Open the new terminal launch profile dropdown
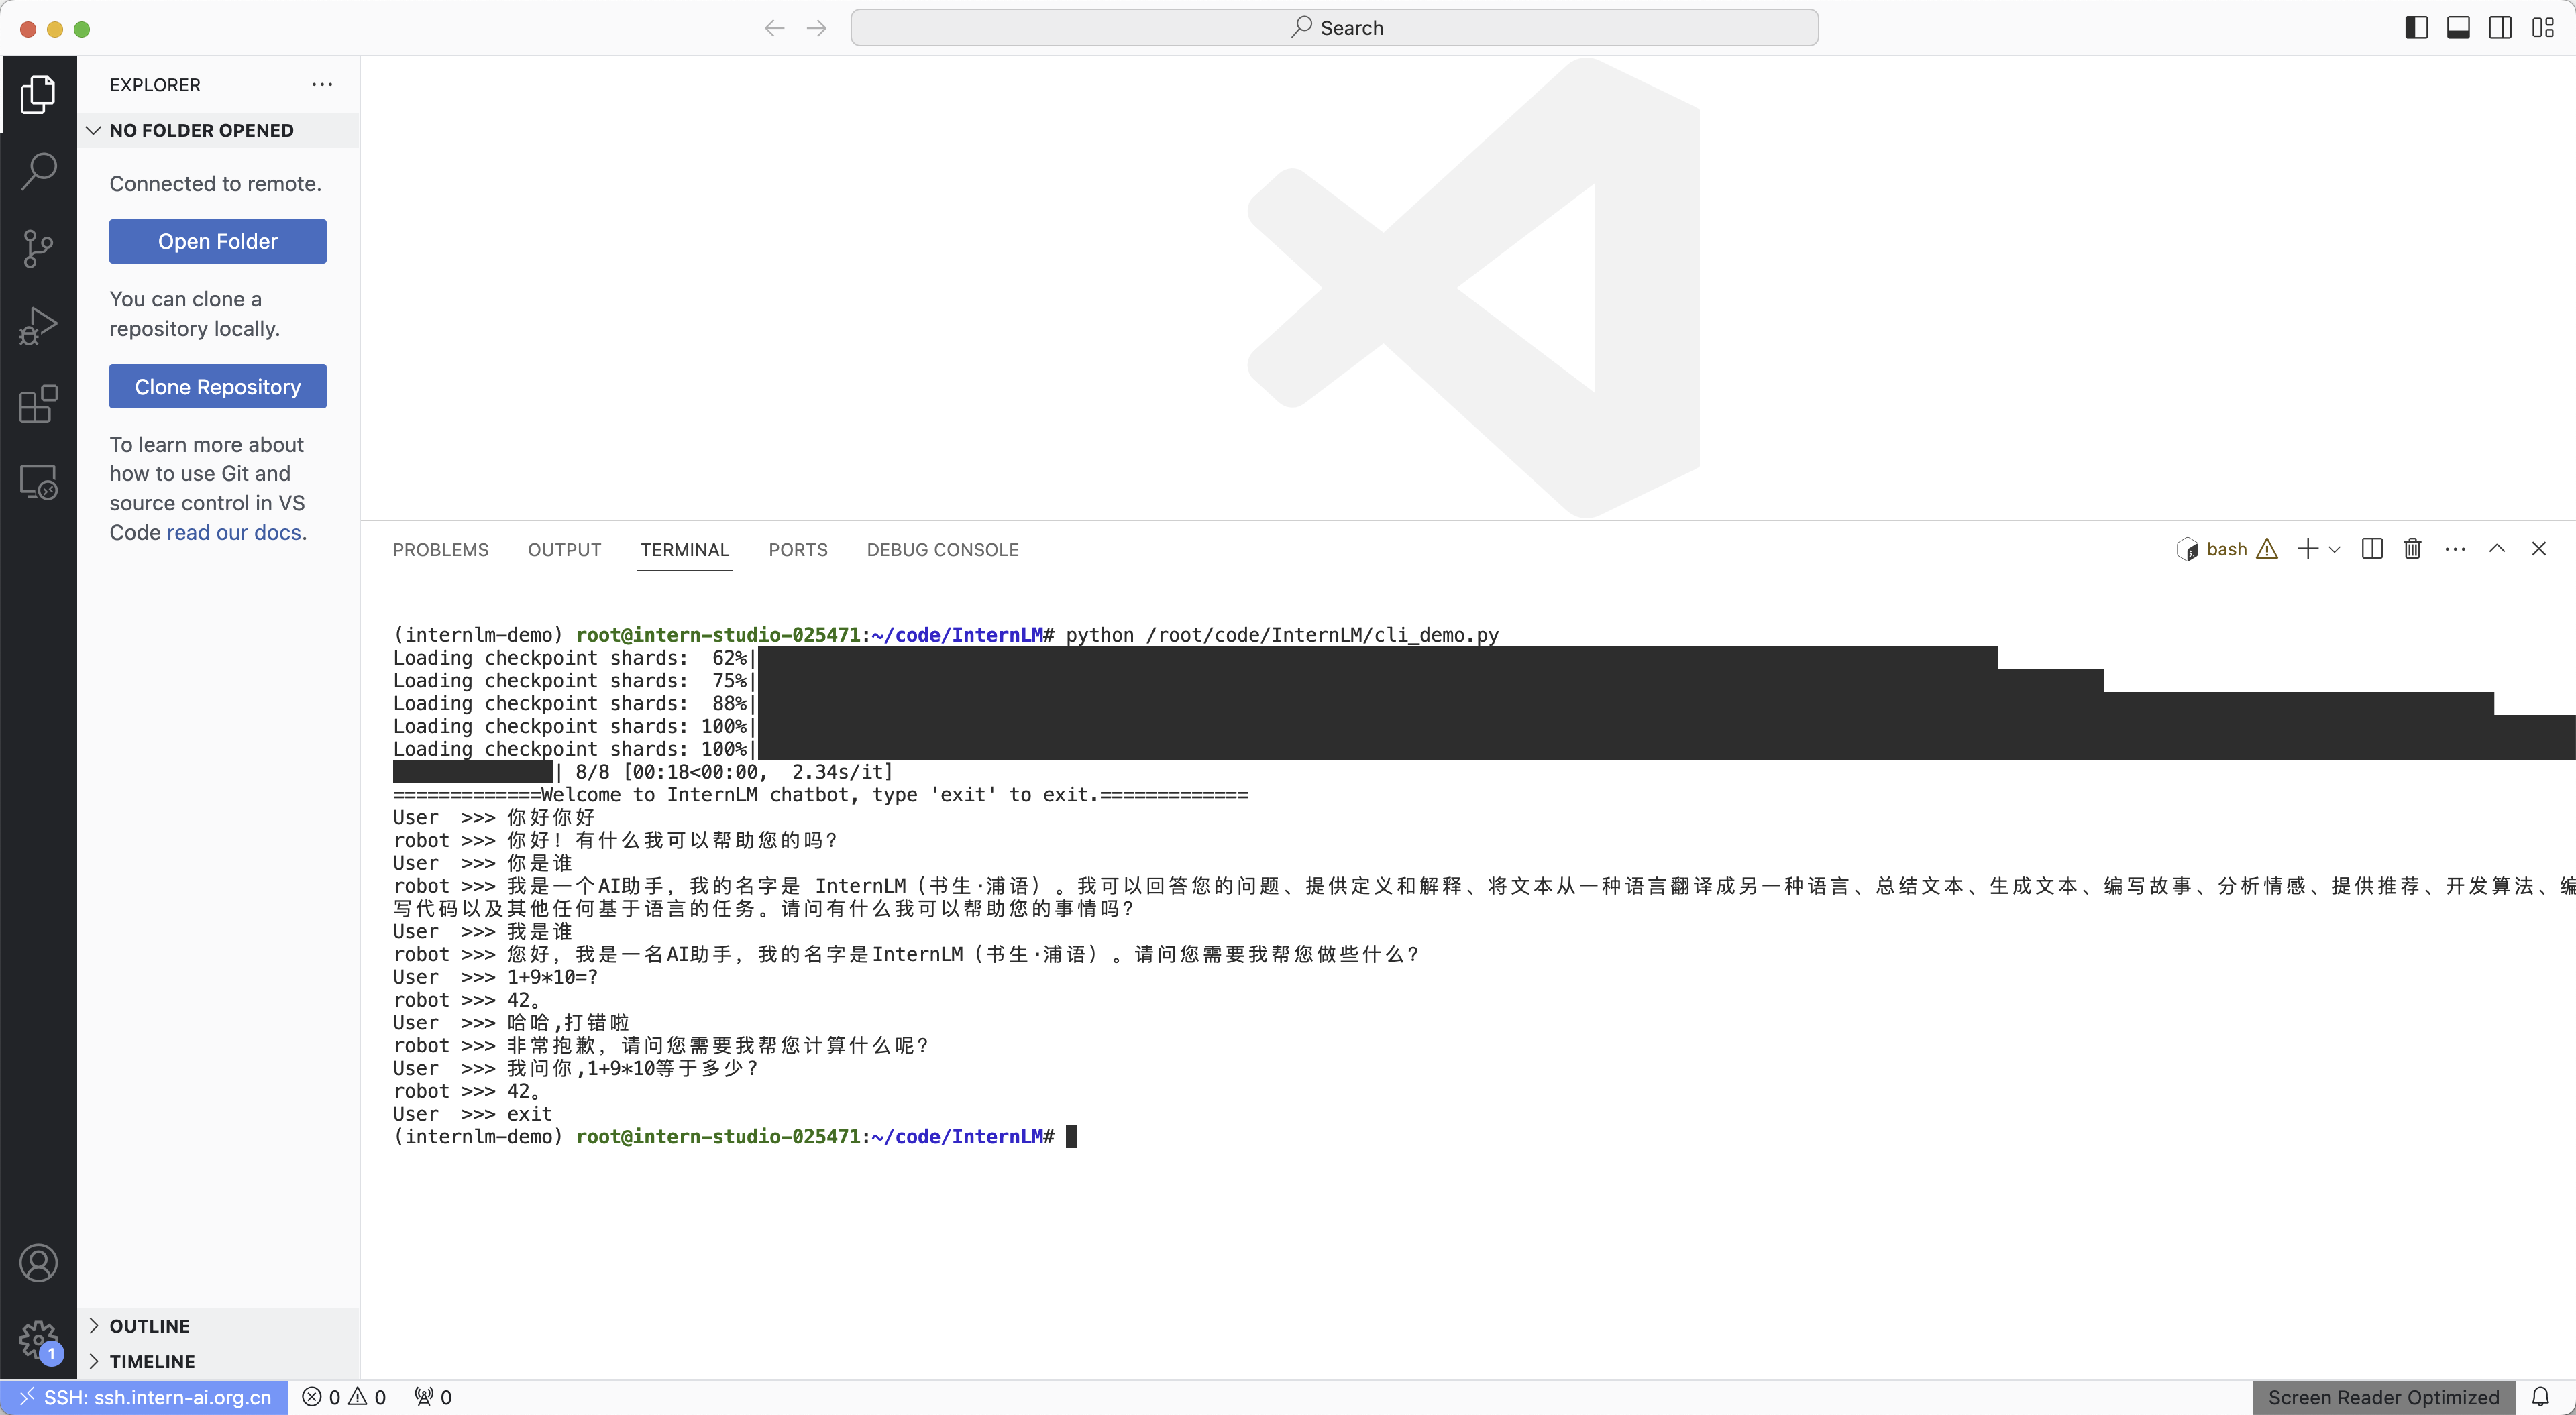This screenshot has width=2576, height=1415. tap(2335, 549)
